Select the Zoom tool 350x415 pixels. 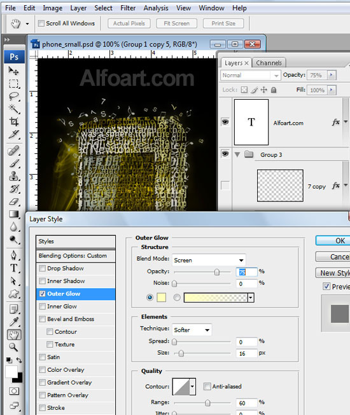[x=13, y=347]
